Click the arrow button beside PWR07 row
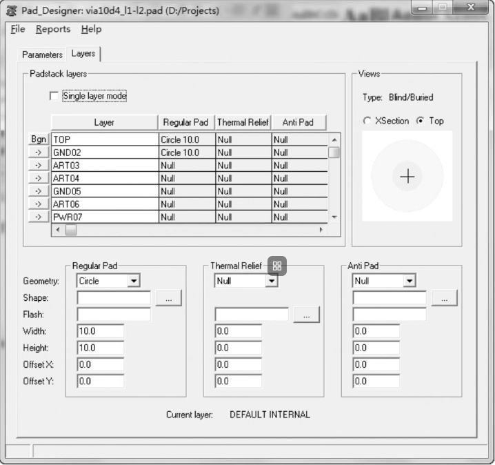Screen dimensions: 495x465 pos(39,217)
